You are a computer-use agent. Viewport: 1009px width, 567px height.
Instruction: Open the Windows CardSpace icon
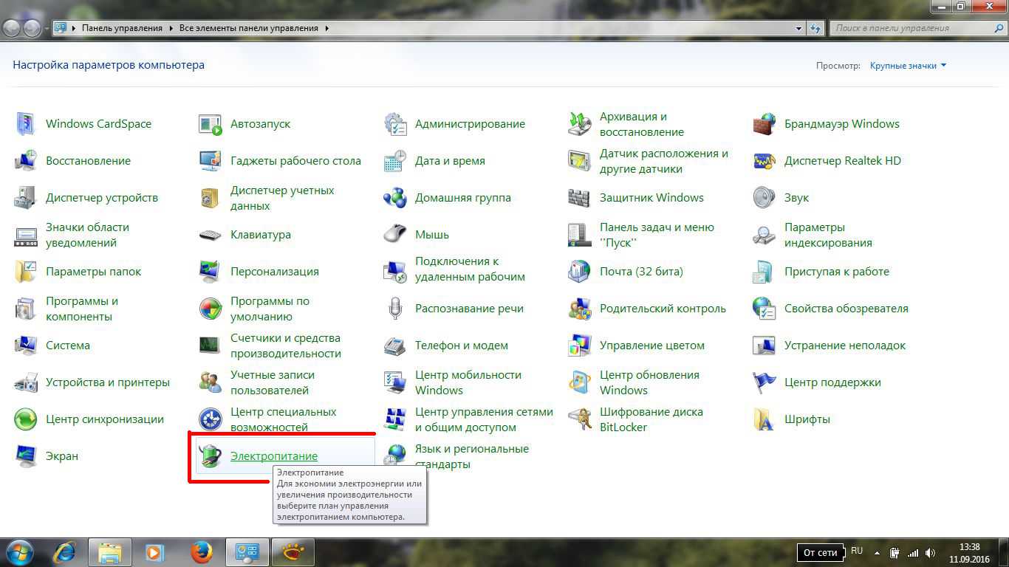pyautogui.click(x=26, y=124)
